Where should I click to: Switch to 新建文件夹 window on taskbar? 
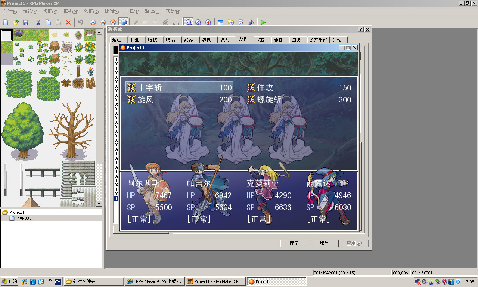pos(94,281)
